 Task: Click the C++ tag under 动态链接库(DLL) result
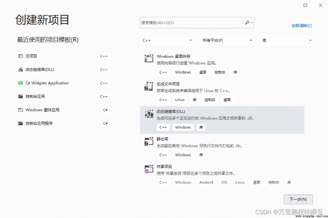click(163, 127)
